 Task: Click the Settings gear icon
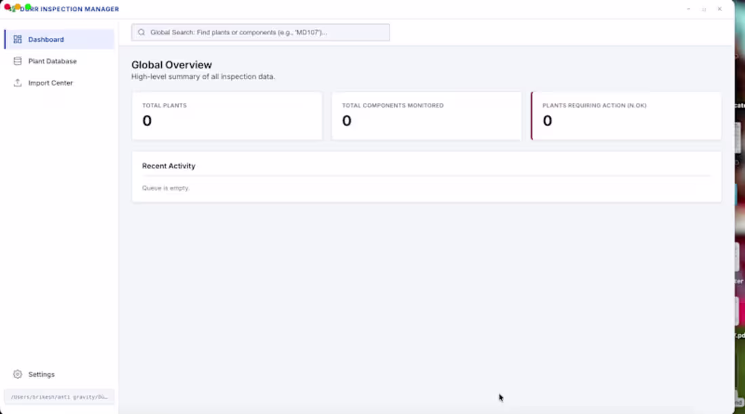pos(18,374)
